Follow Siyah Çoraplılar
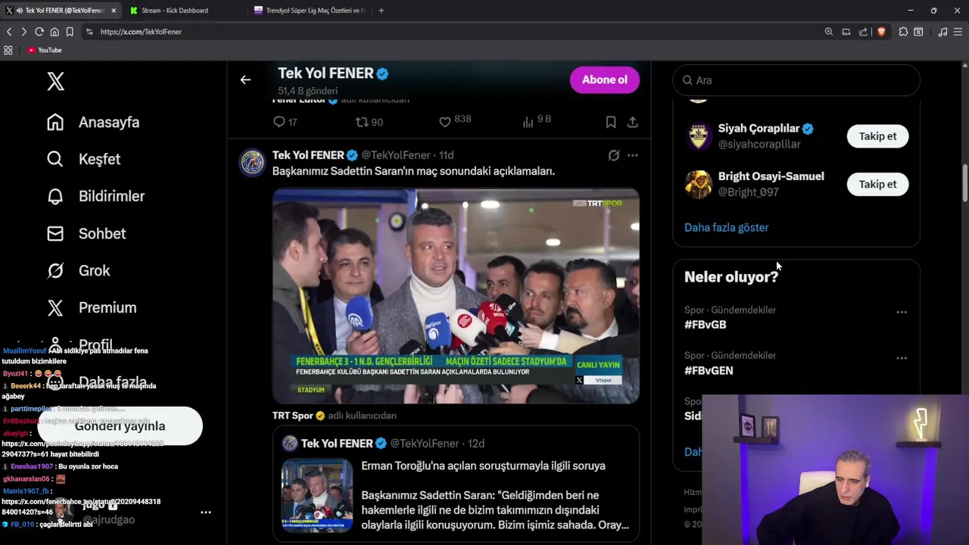Viewport: 969px width, 545px height. [877, 136]
